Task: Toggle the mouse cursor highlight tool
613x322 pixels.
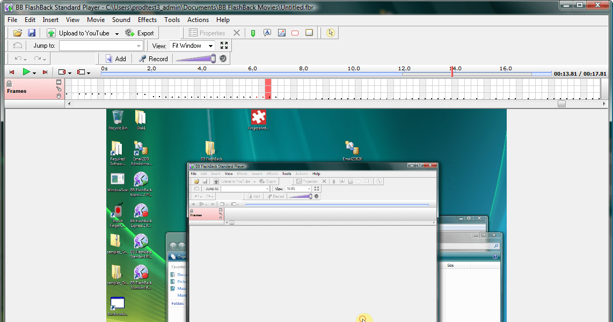Action: [330, 33]
